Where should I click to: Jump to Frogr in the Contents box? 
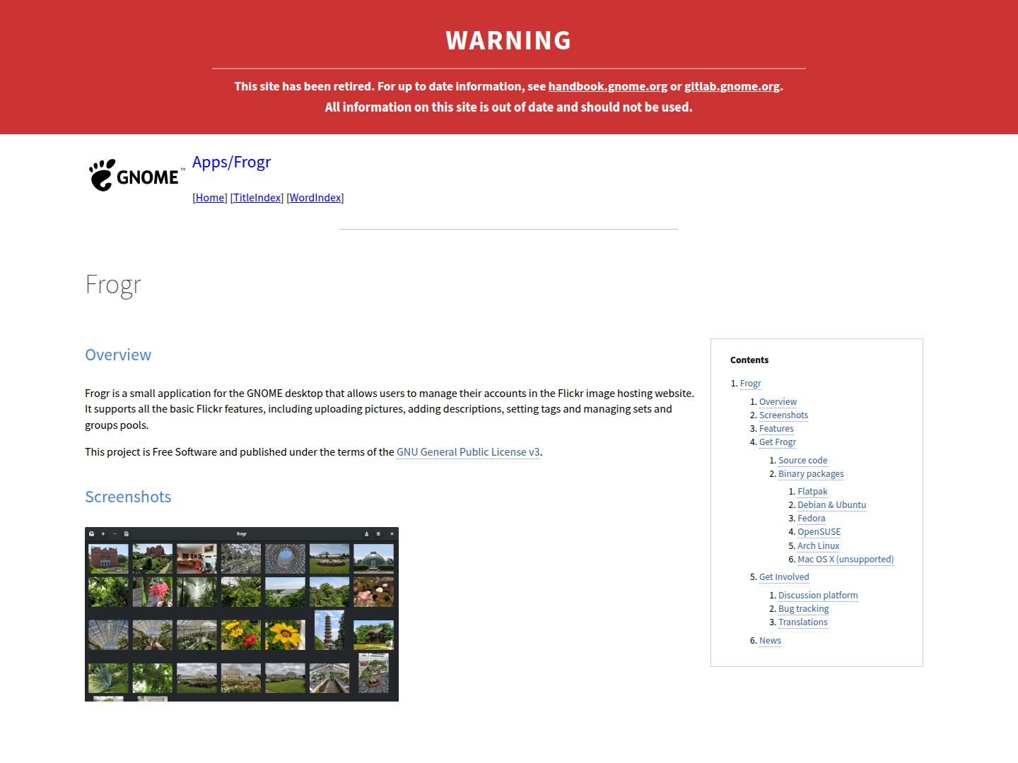pyautogui.click(x=750, y=384)
